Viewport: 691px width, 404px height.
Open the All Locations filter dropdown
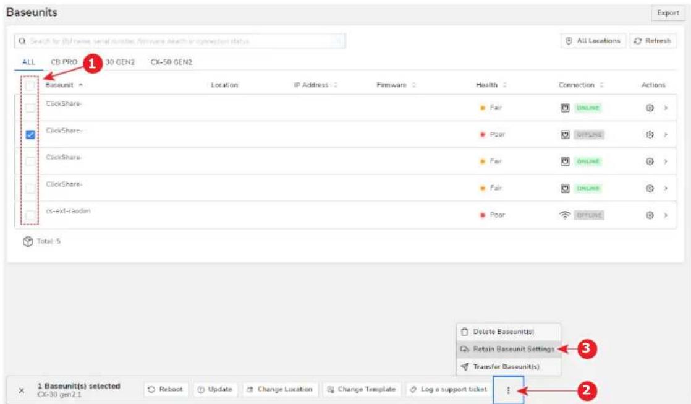pos(593,41)
